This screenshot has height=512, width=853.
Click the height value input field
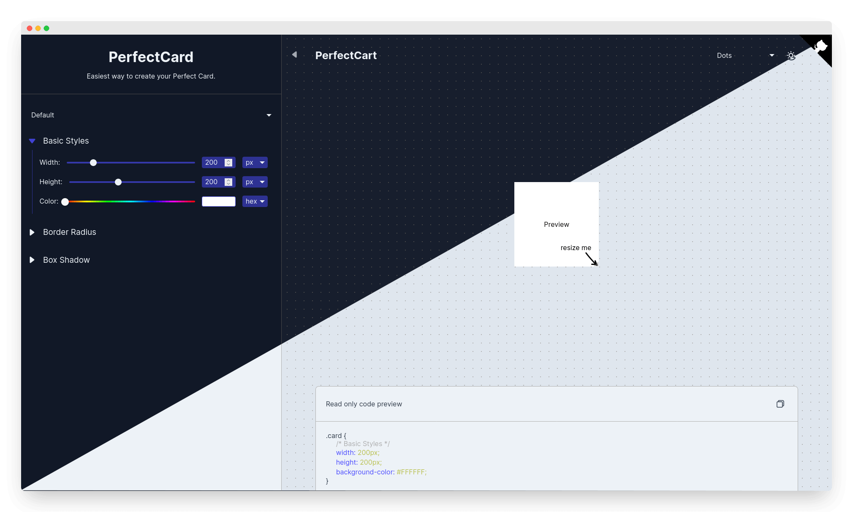click(x=212, y=182)
